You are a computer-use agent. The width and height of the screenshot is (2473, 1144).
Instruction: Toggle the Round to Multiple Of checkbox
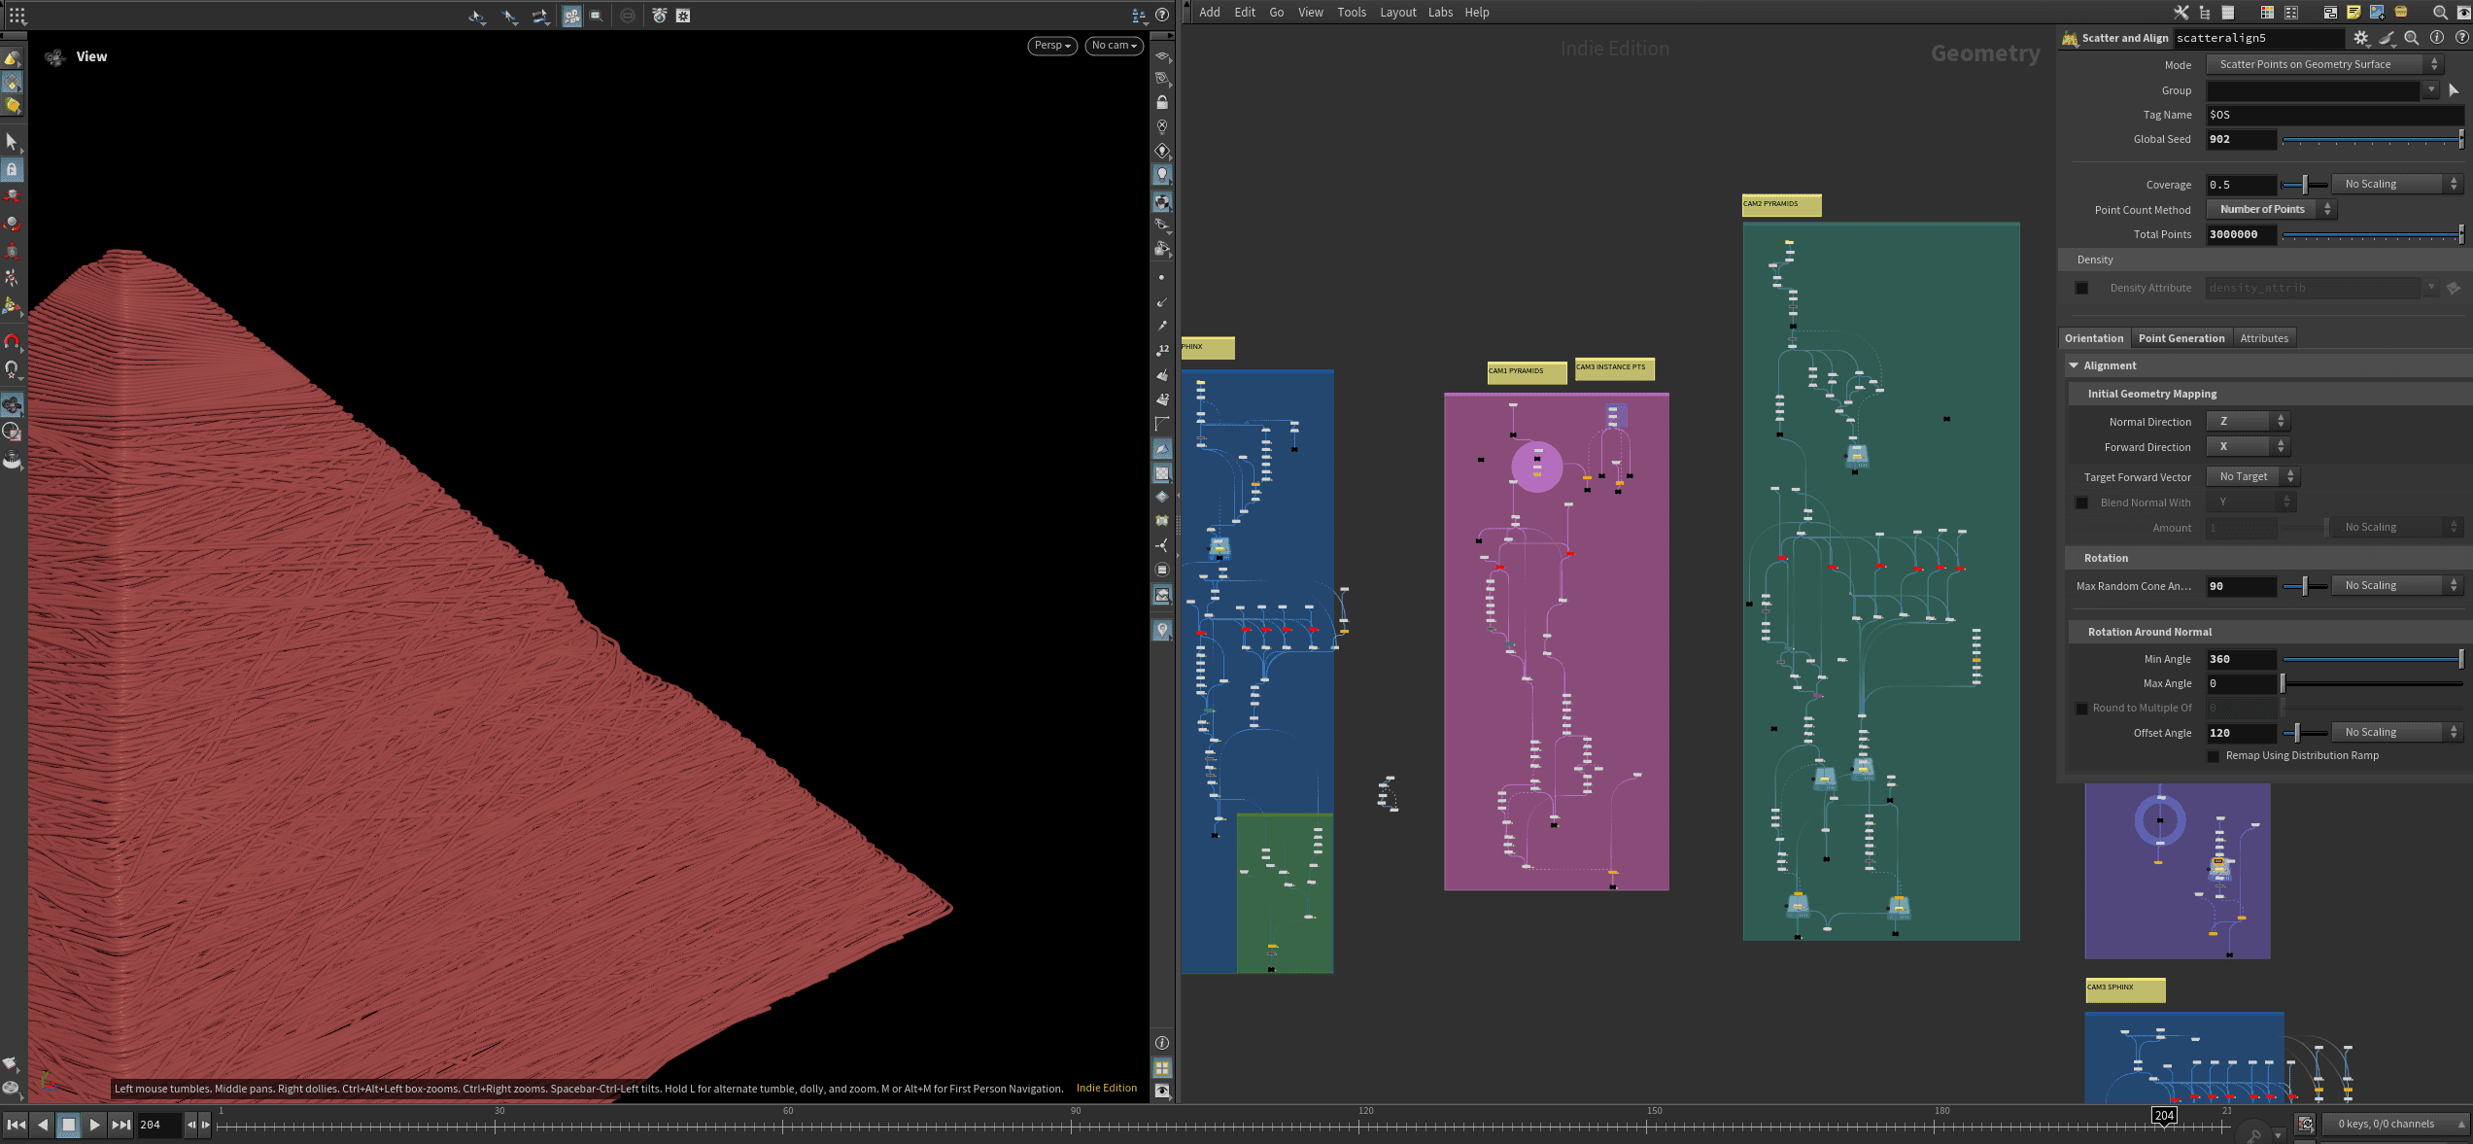[2081, 709]
